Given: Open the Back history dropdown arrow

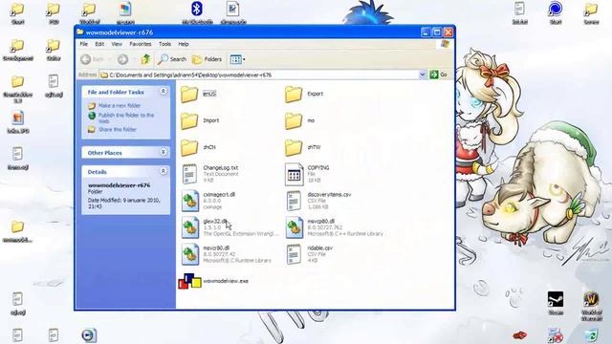Looking at the screenshot, I should (x=110, y=59).
